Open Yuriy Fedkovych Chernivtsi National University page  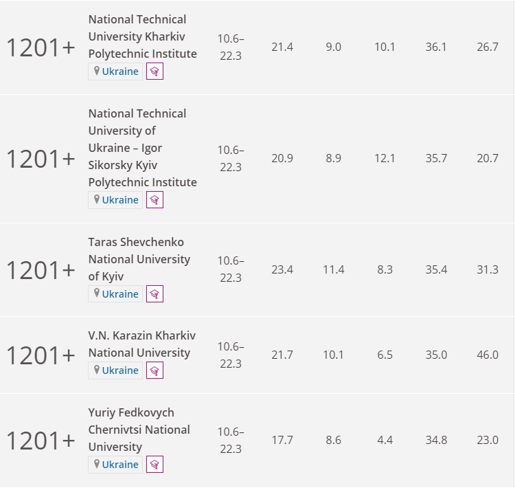[x=139, y=430]
